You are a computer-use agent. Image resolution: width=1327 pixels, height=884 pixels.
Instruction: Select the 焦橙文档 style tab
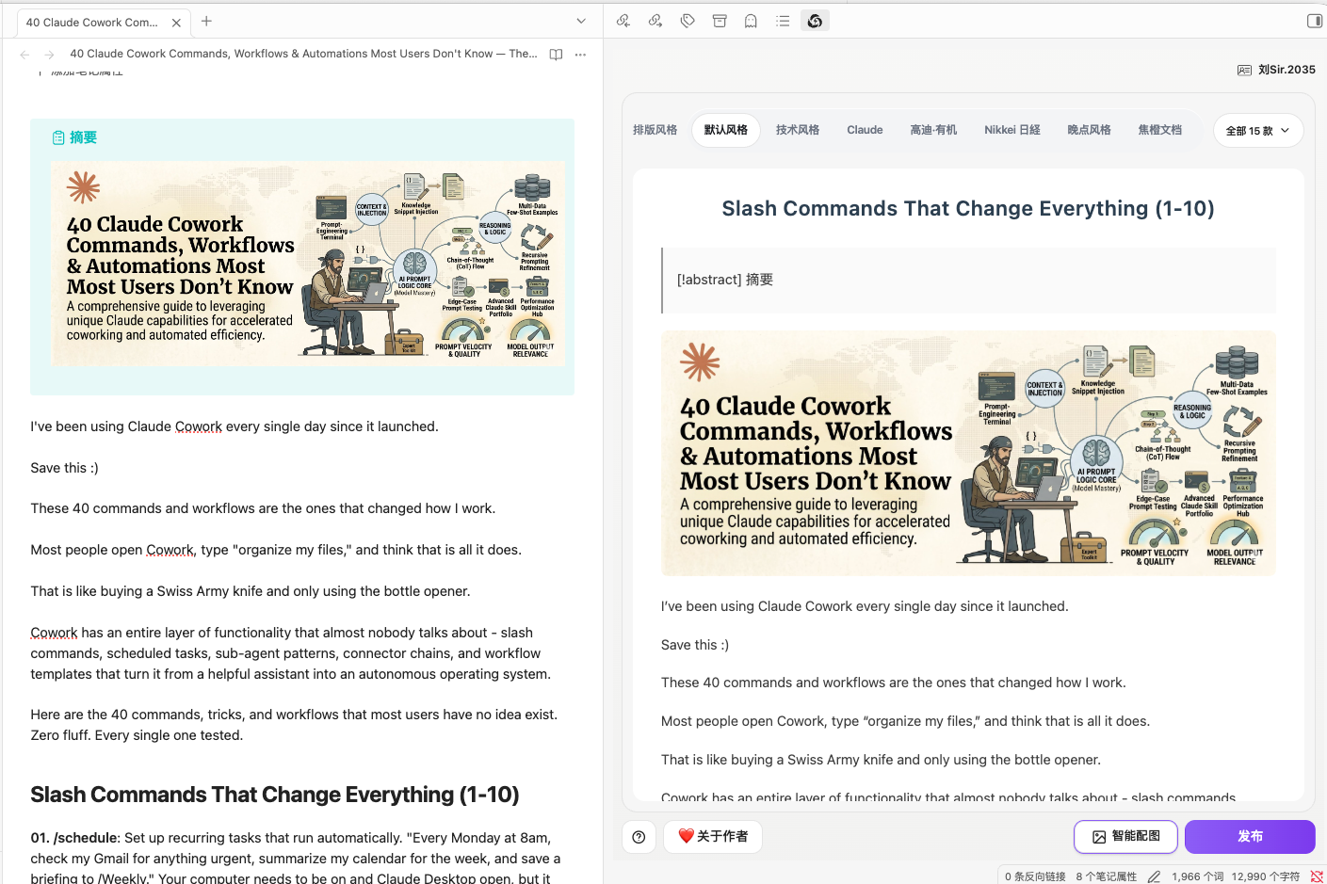click(x=1159, y=130)
